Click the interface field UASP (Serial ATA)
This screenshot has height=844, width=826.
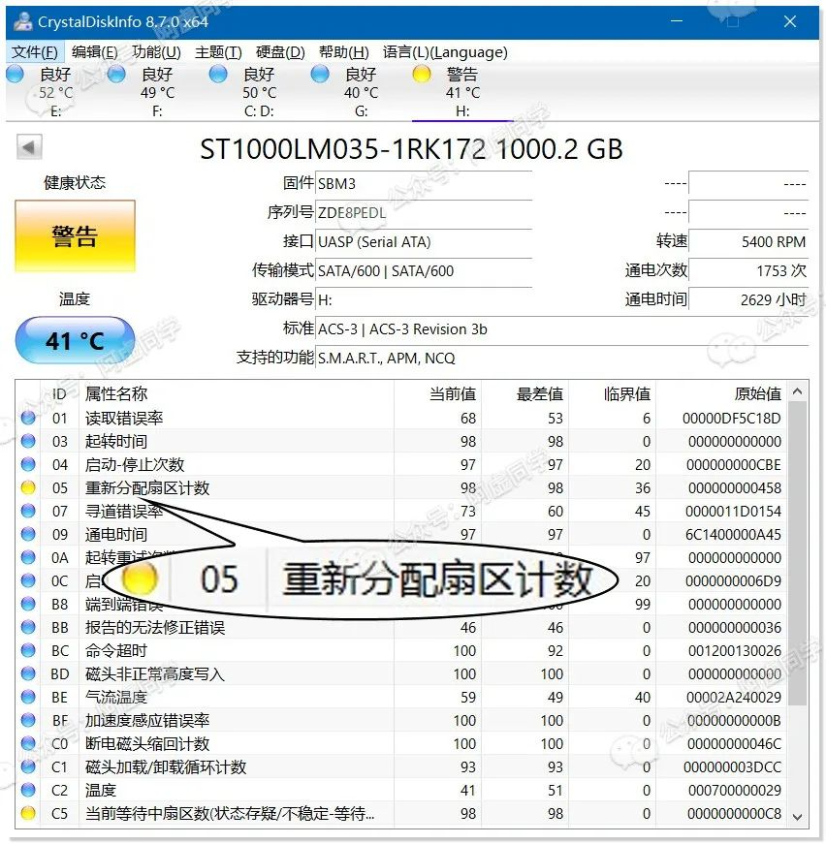[424, 242]
